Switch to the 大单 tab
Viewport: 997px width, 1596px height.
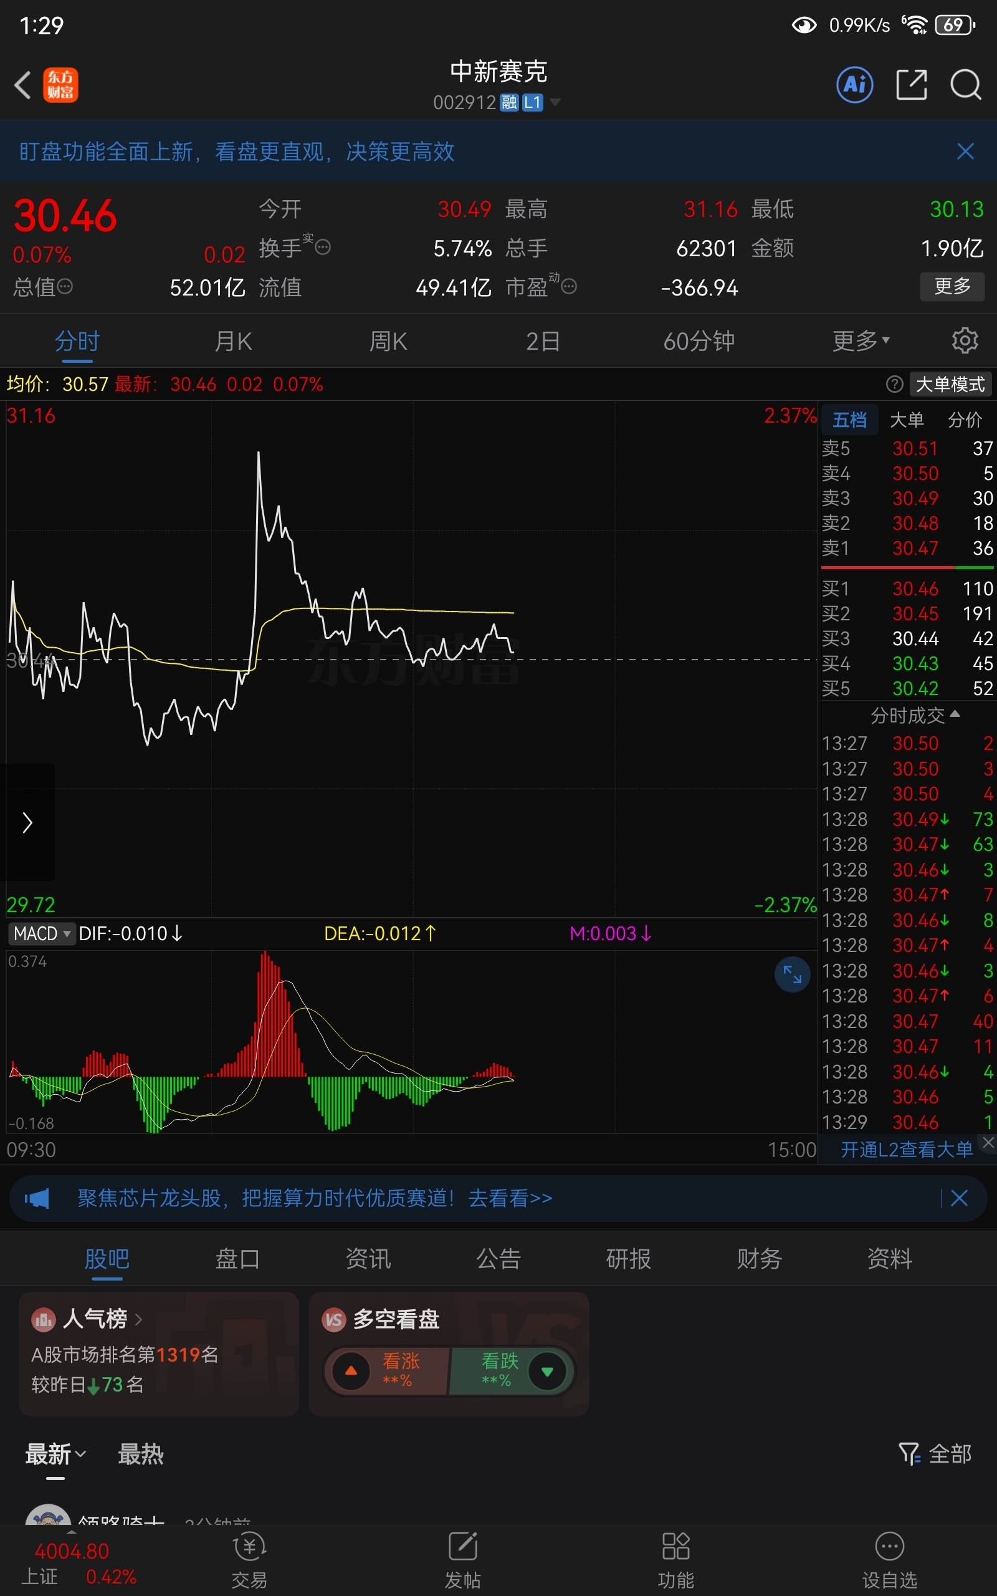[x=907, y=420]
